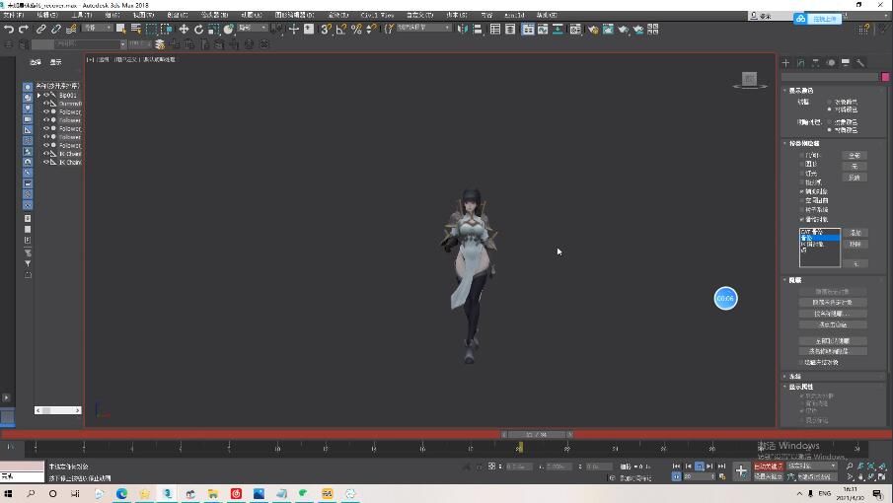Uncheck the Helpers hide-by-category checkbox
The image size is (893, 503).
(802, 191)
